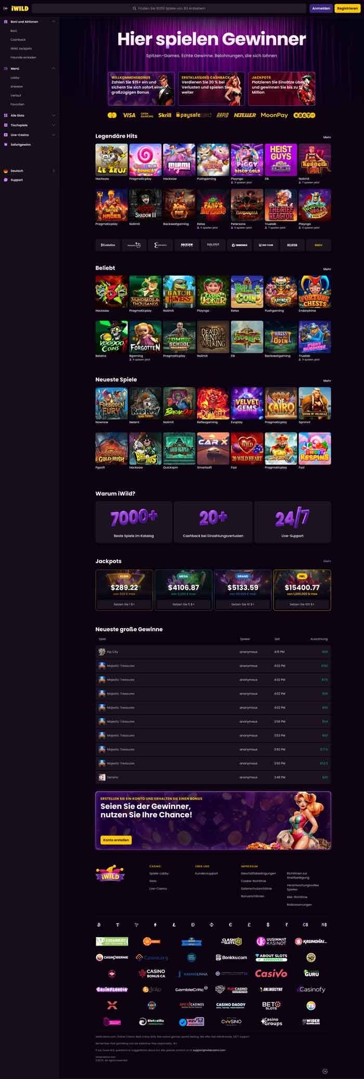Select Cashback in the sidebar menu
Image resolution: width=364 pixels, height=1079 pixels.
(18, 40)
